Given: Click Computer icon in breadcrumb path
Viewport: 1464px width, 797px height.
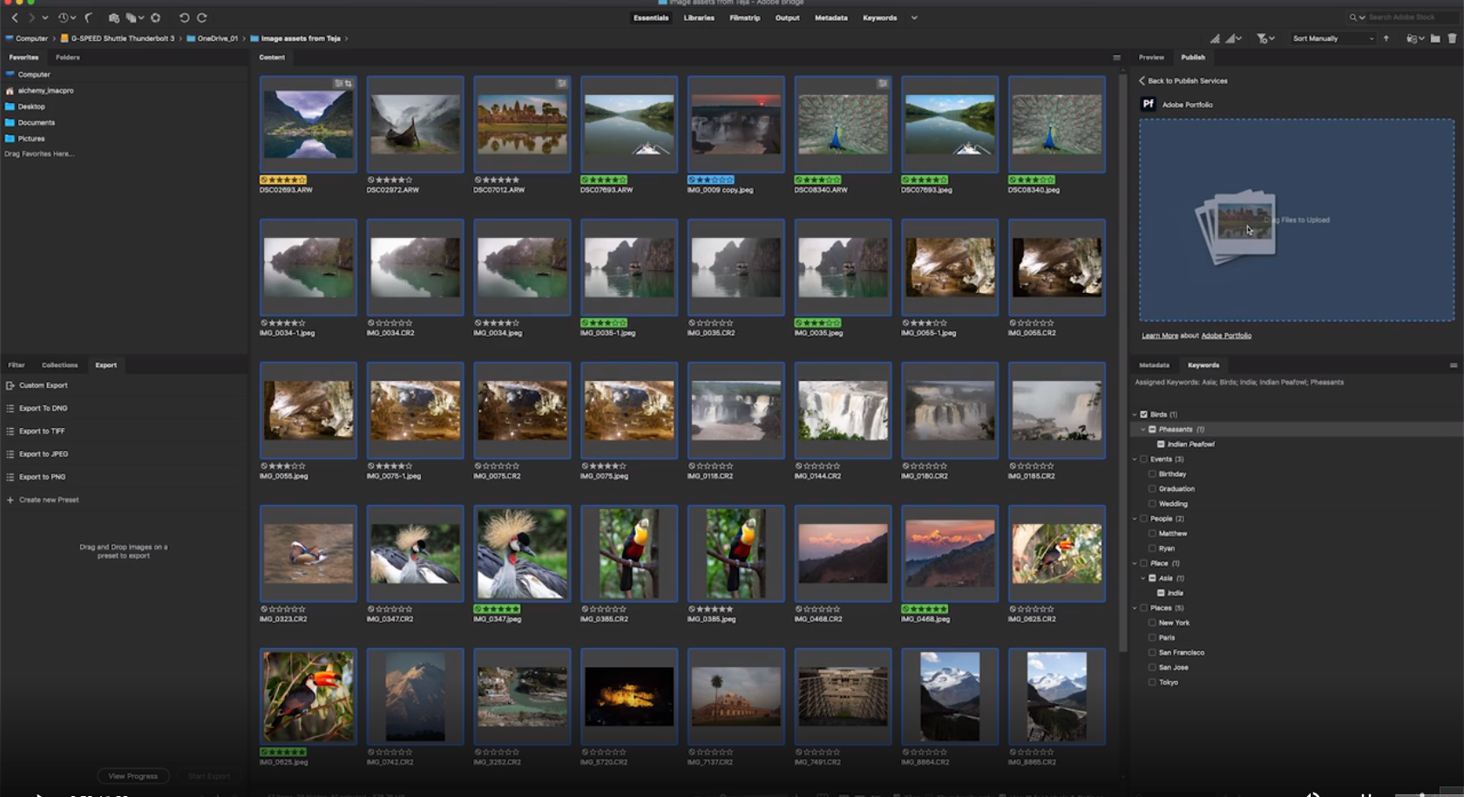Looking at the screenshot, I should [x=10, y=38].
